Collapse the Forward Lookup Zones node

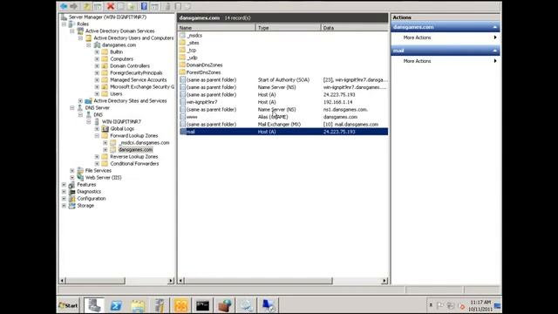tap(97, 136)
